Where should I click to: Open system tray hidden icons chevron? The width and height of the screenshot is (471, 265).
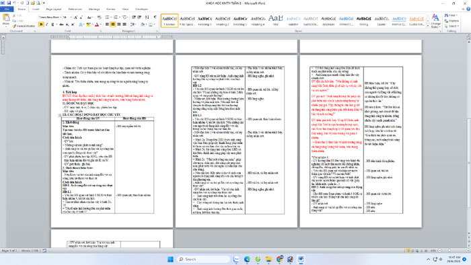[x=428, y=260]
